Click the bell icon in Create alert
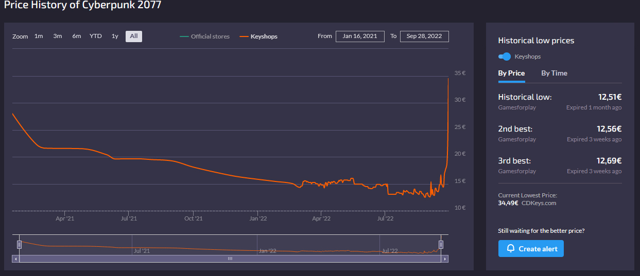The image size is (640, 276). (x=511, y=249)
